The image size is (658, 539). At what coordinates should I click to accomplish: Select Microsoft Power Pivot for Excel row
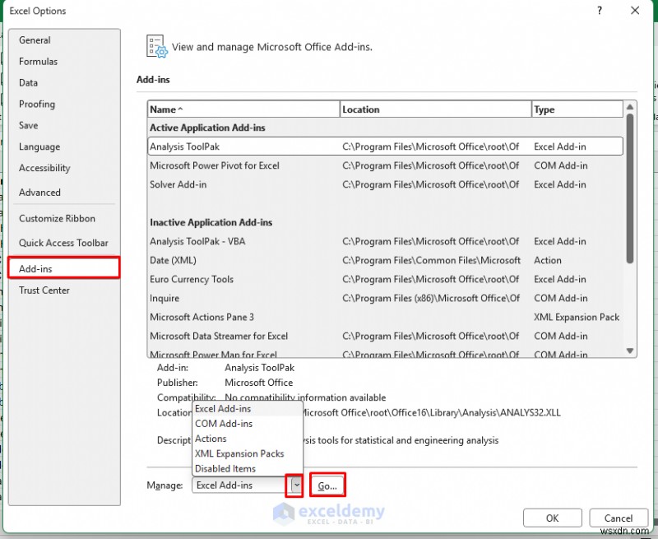click(x=385, y=165)
